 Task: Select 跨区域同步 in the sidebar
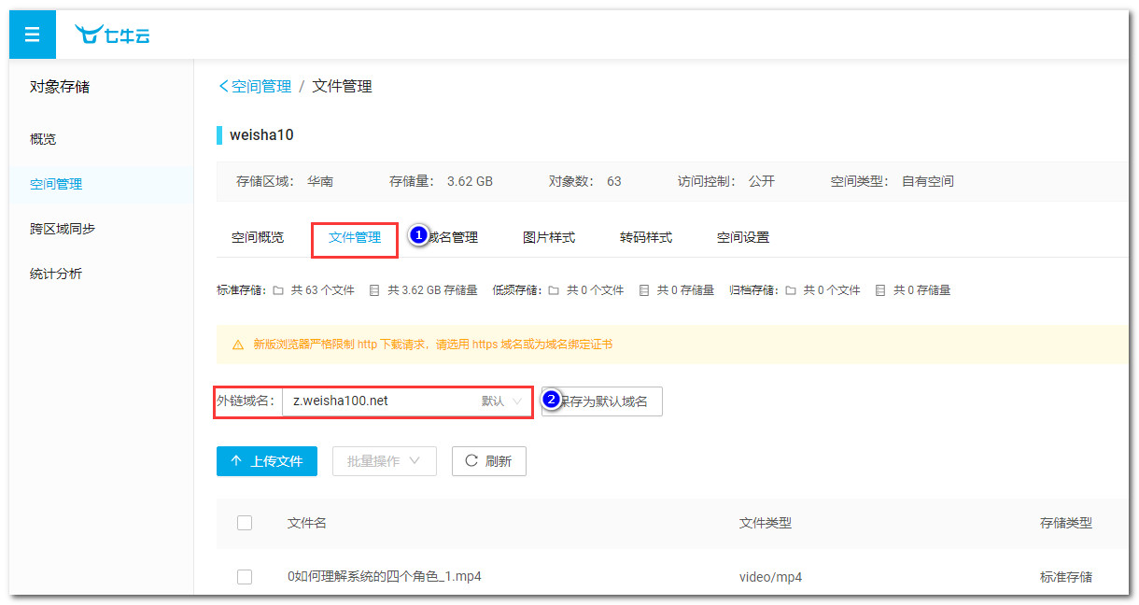coord(63,229)
